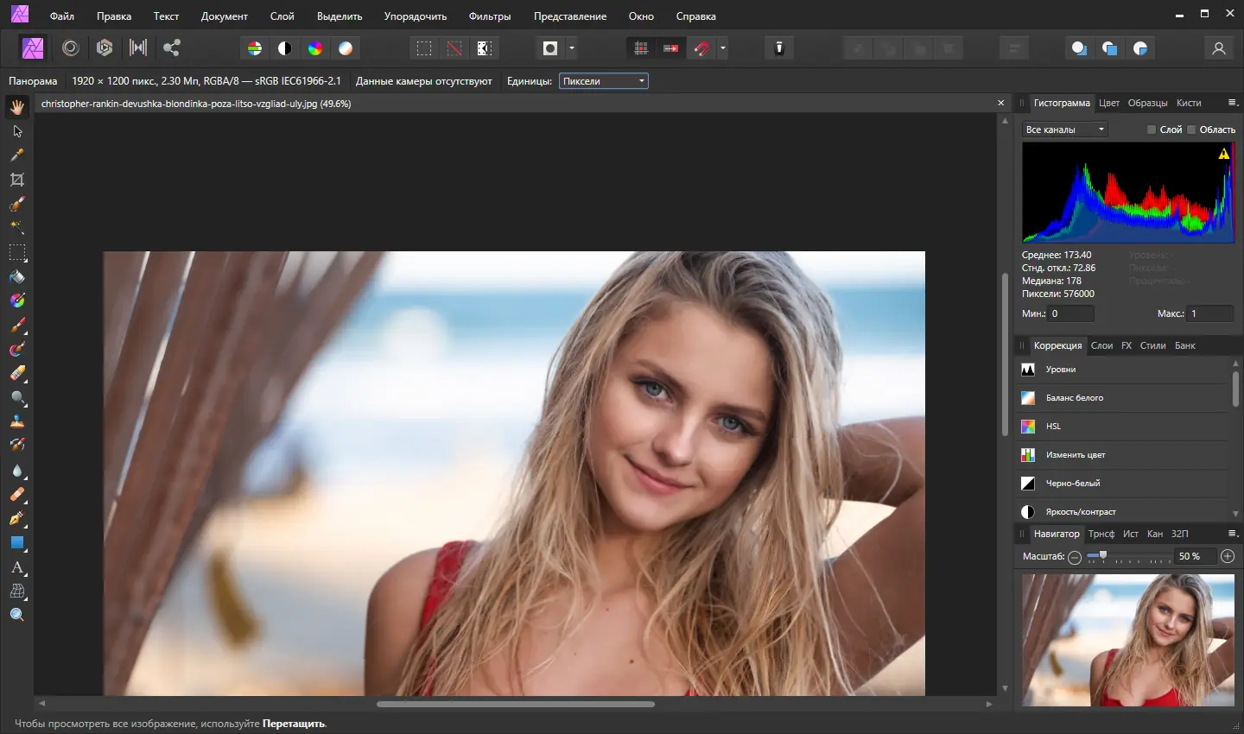The height and width of the screenshot is (734, 1244).
Task: Pick the Zoom magnifier tool
Action: (17, 615)
